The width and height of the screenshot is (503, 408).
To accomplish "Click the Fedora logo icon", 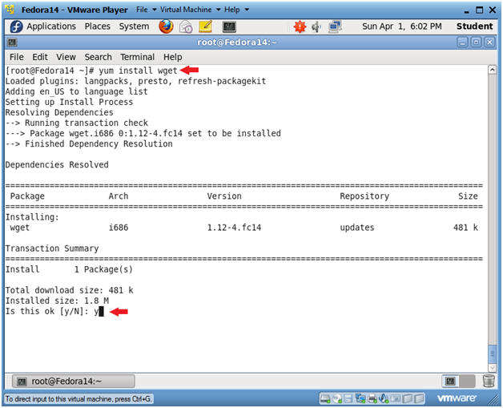I will click(16, 26).
